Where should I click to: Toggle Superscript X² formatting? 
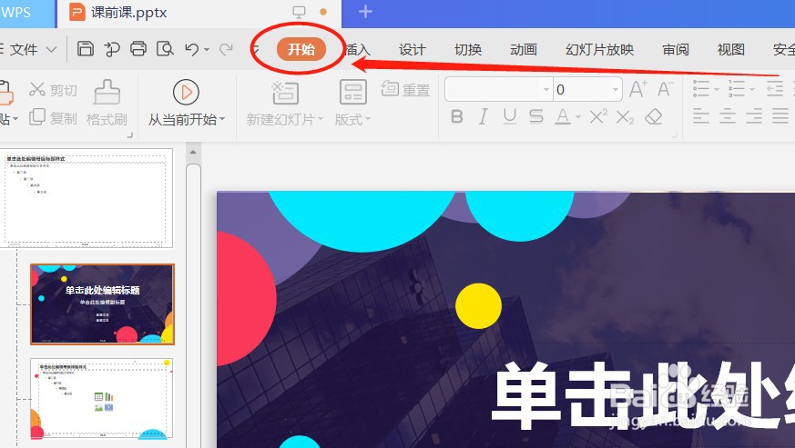coord(598,117)
